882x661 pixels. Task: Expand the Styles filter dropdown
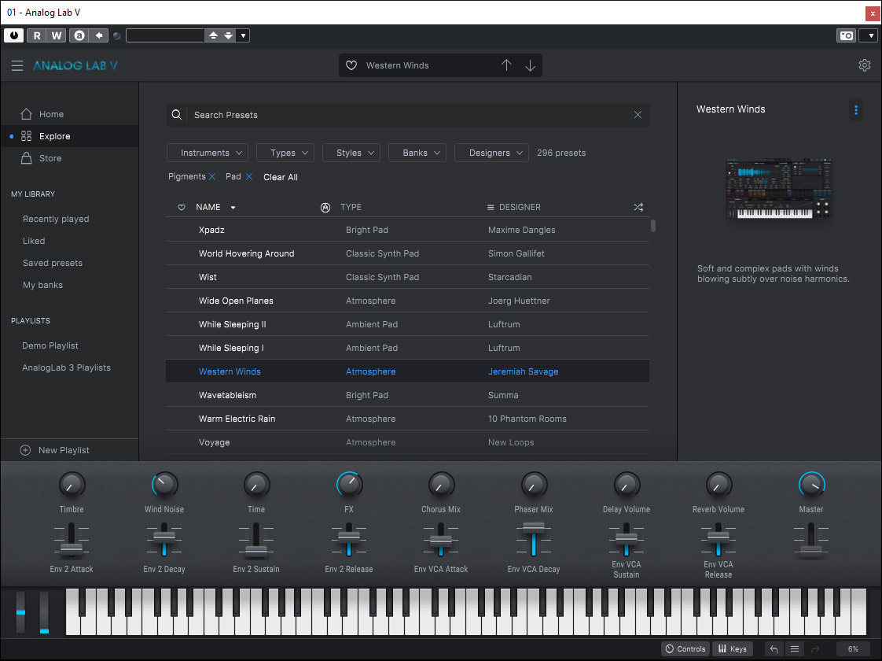tap(353, 153)
